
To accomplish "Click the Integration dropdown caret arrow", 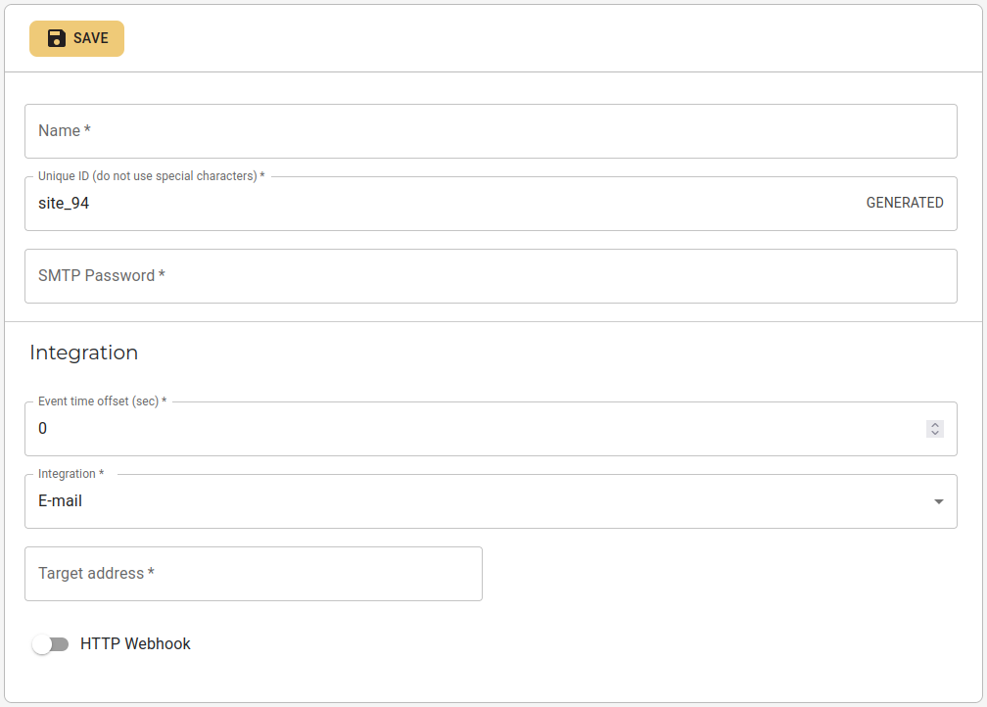I will 938,501.
